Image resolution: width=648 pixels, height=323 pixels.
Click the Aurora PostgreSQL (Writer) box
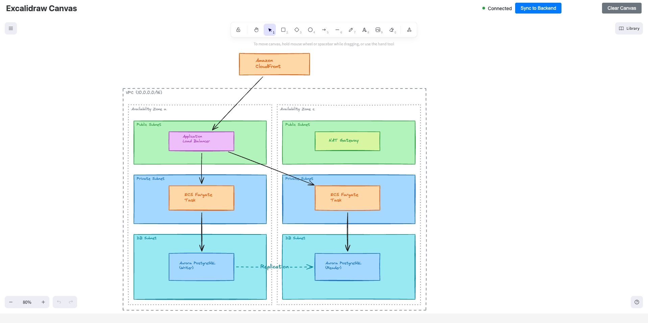tap(201, 267)
